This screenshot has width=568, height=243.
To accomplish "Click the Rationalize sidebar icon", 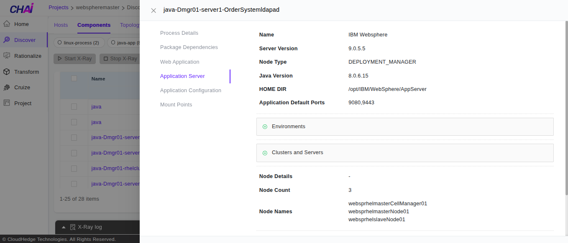I will (x=7, y=56).
